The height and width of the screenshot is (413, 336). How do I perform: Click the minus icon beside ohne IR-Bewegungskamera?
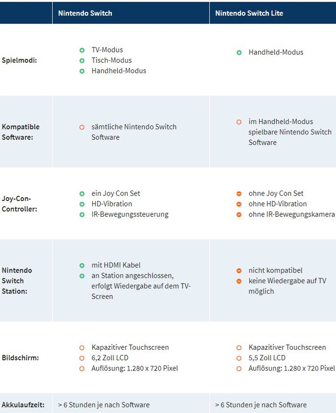(239, 215)
